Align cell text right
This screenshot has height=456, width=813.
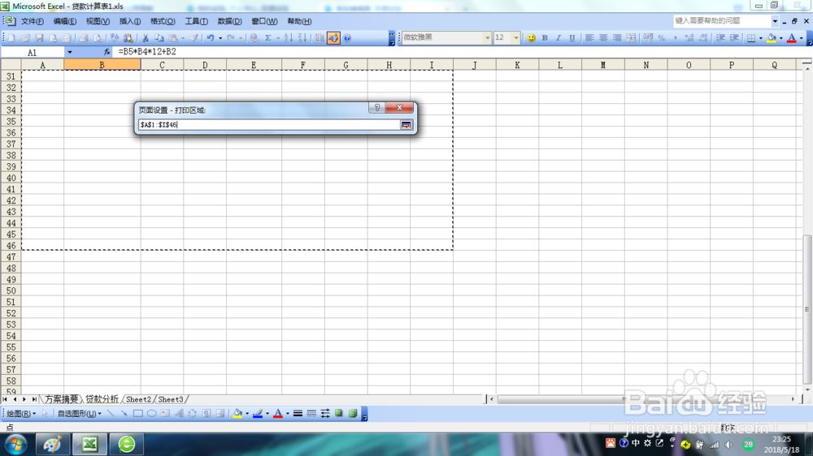pyautogui.click(x=617, y=38)
